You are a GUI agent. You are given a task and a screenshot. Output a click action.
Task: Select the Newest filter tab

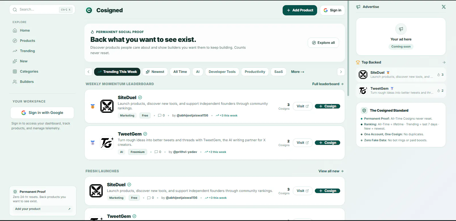155,72
